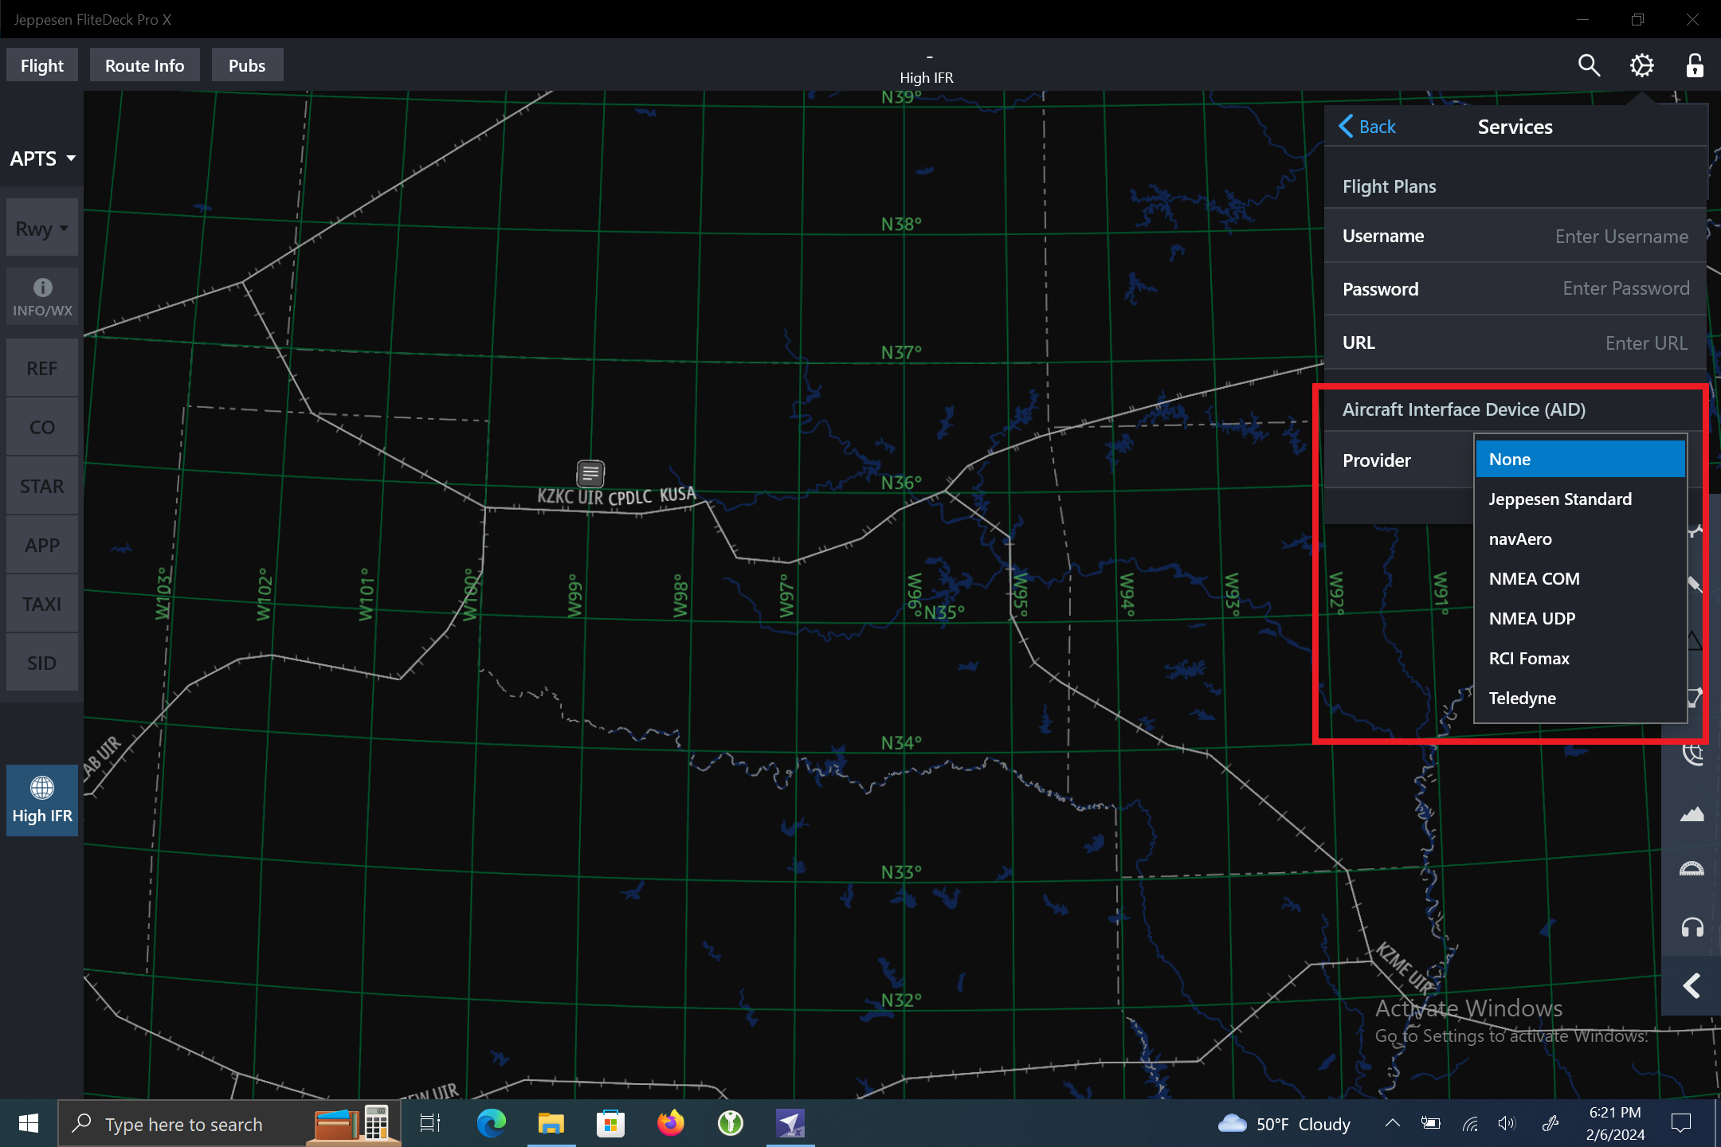
Task: Select RCI Fomax provider option
Action: coord(1580,659)
